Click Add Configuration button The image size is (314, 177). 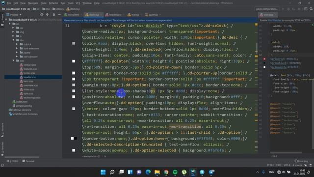point(267,9)
